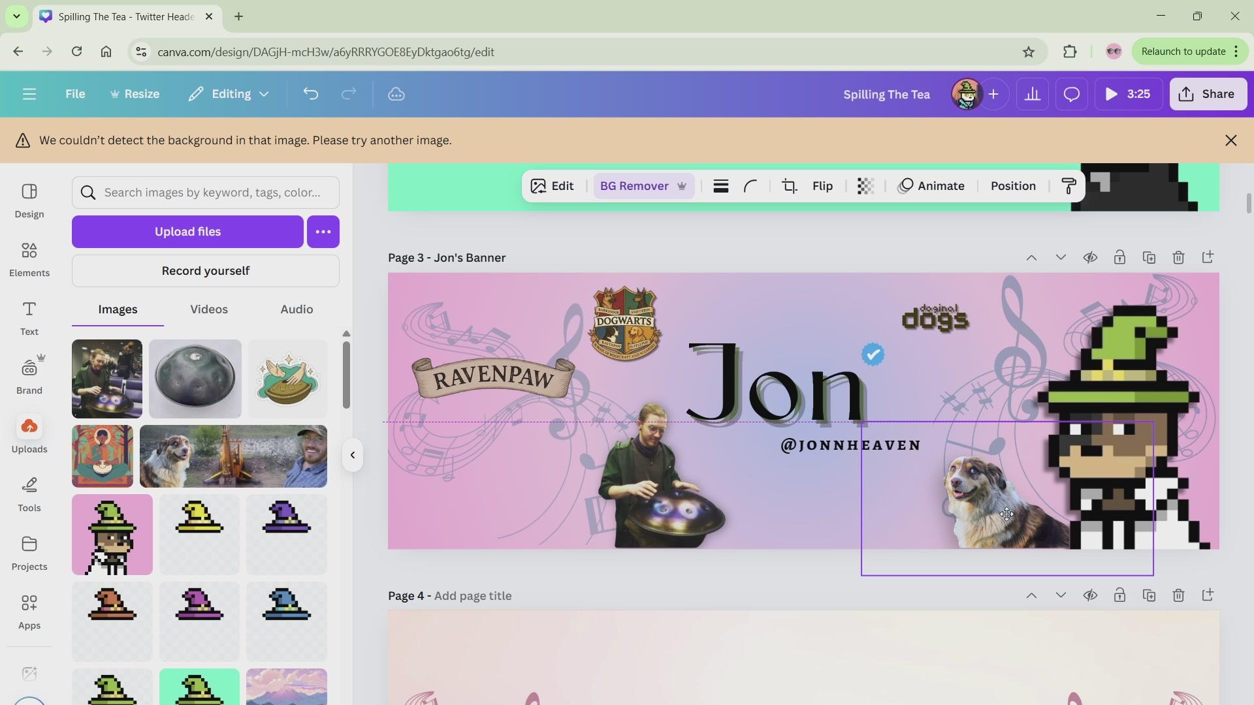Open the File menu
1254x705 pixels.
[x=75, y=95]
